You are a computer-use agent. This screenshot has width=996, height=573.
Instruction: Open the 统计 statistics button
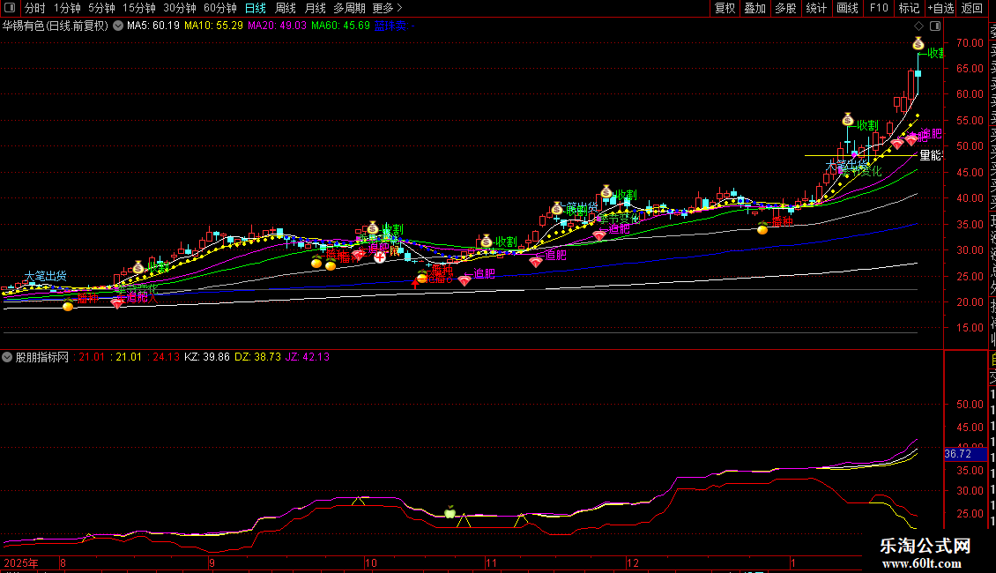pos(816,8)
